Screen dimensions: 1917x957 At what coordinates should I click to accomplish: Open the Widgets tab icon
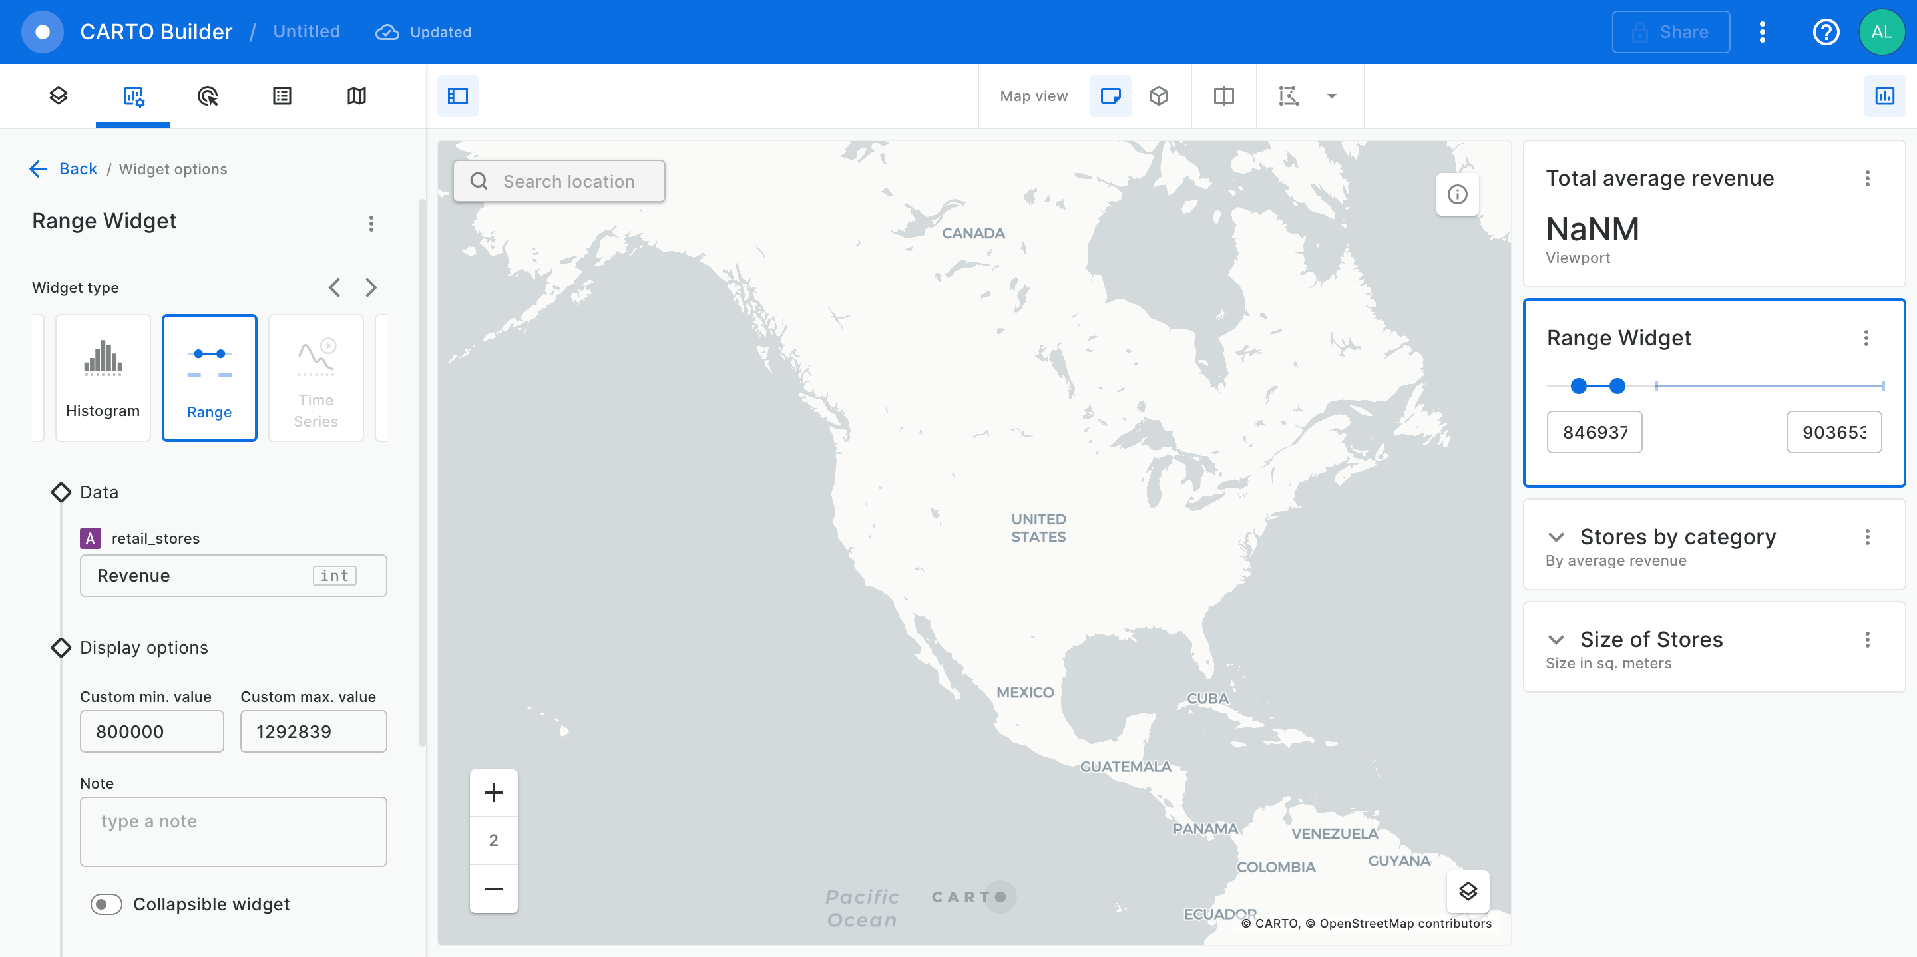coord(133,96)
